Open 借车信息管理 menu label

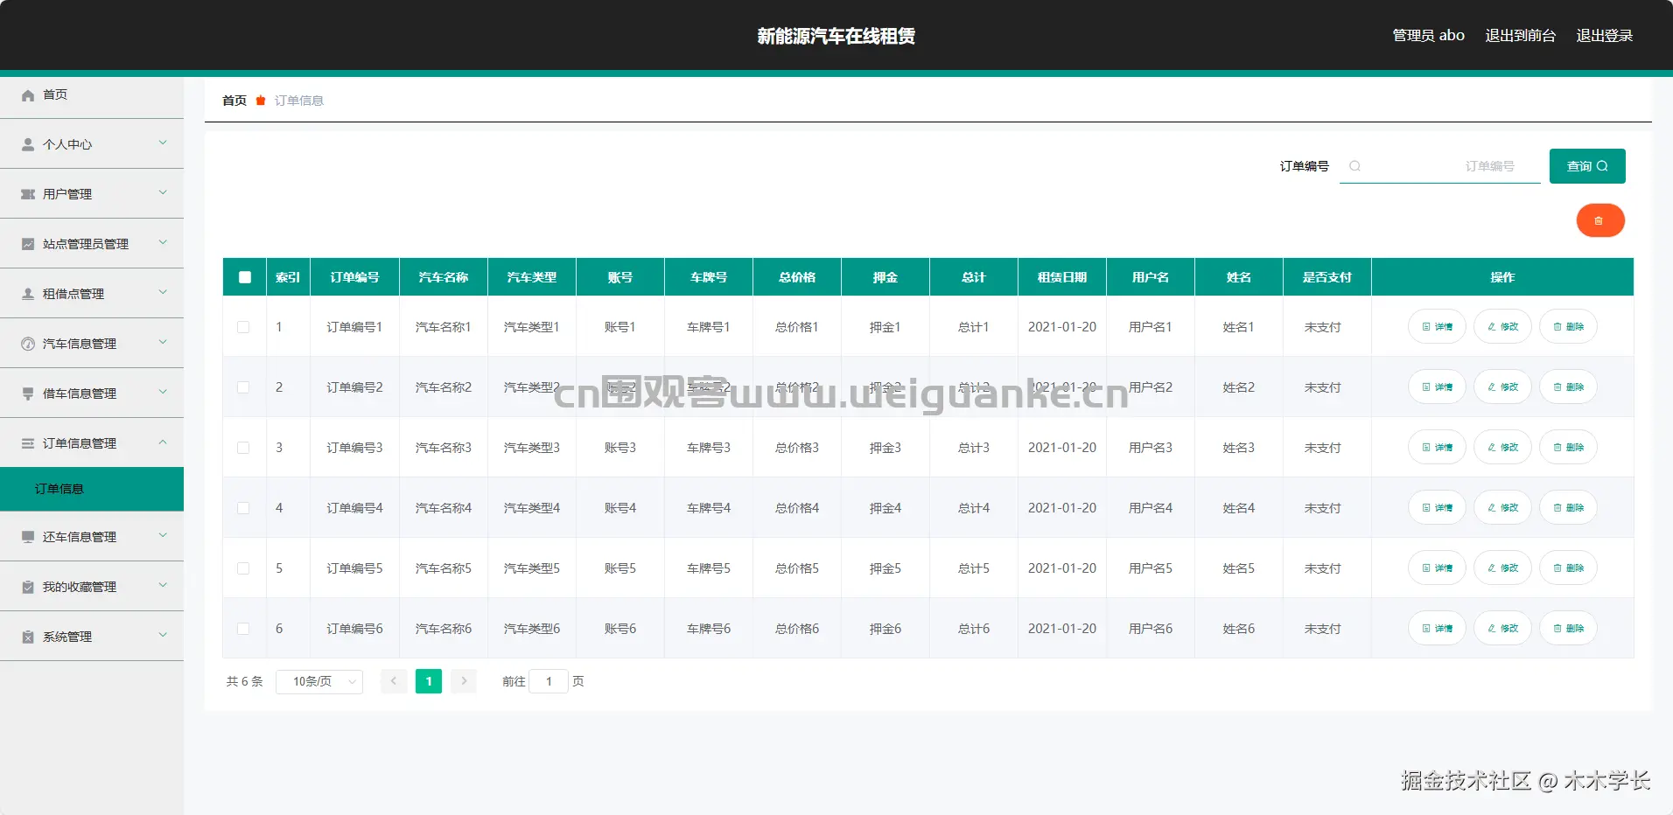(x=80, y=394)
